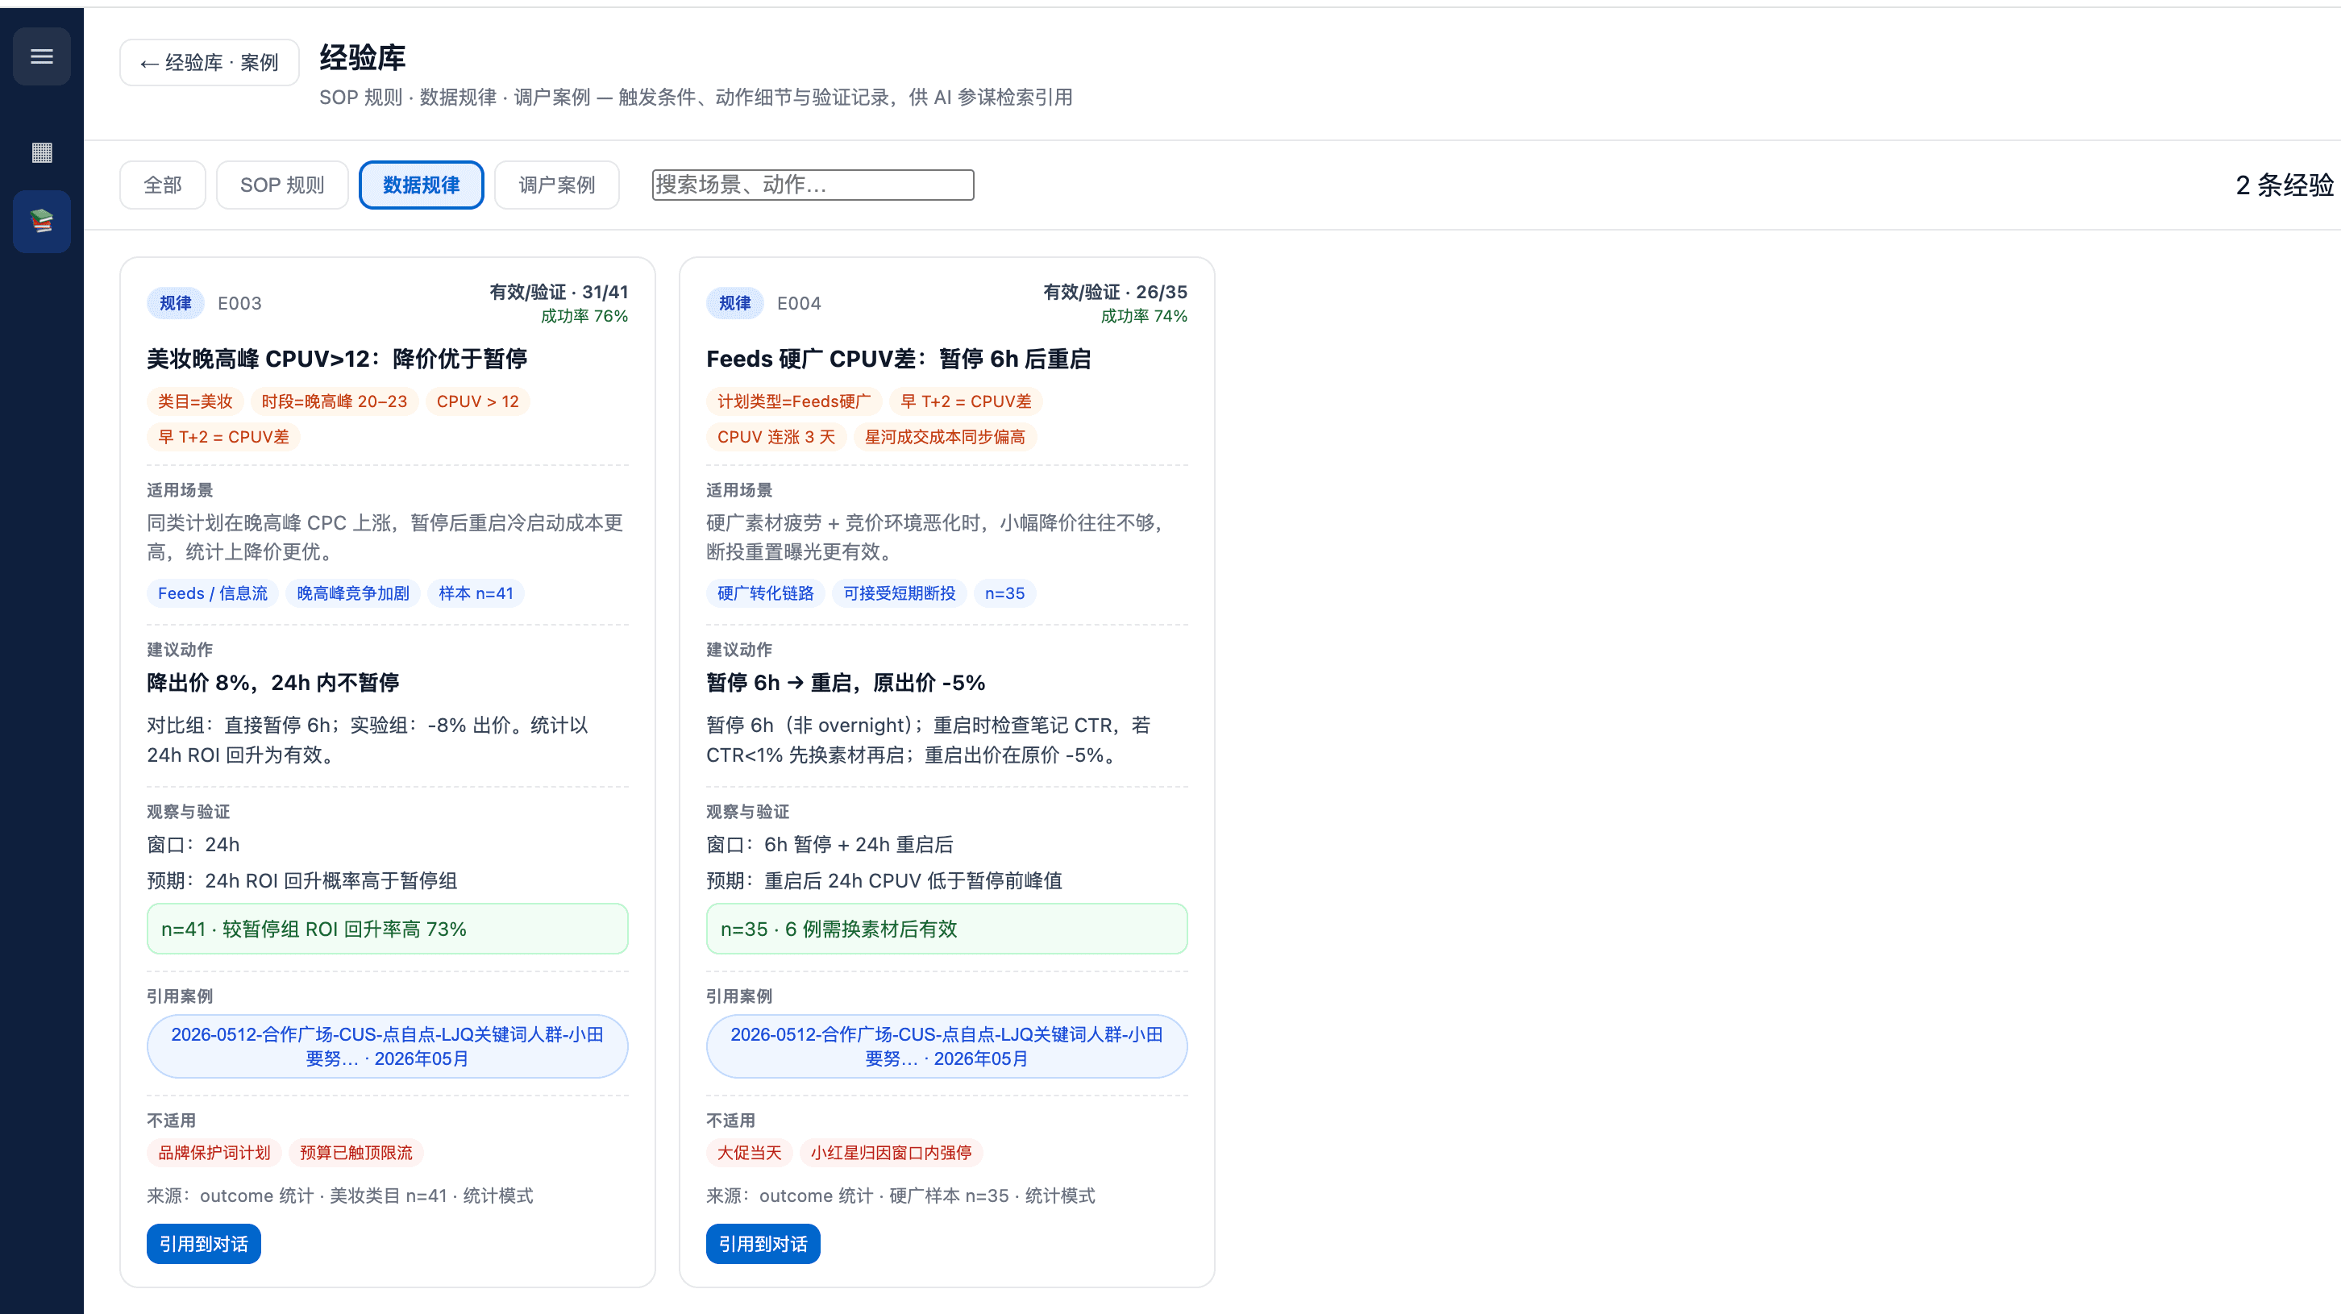Screen dimensions: 2341x1314
Task: Click 引用到对话 on card E003
Action: (204, 1244)
